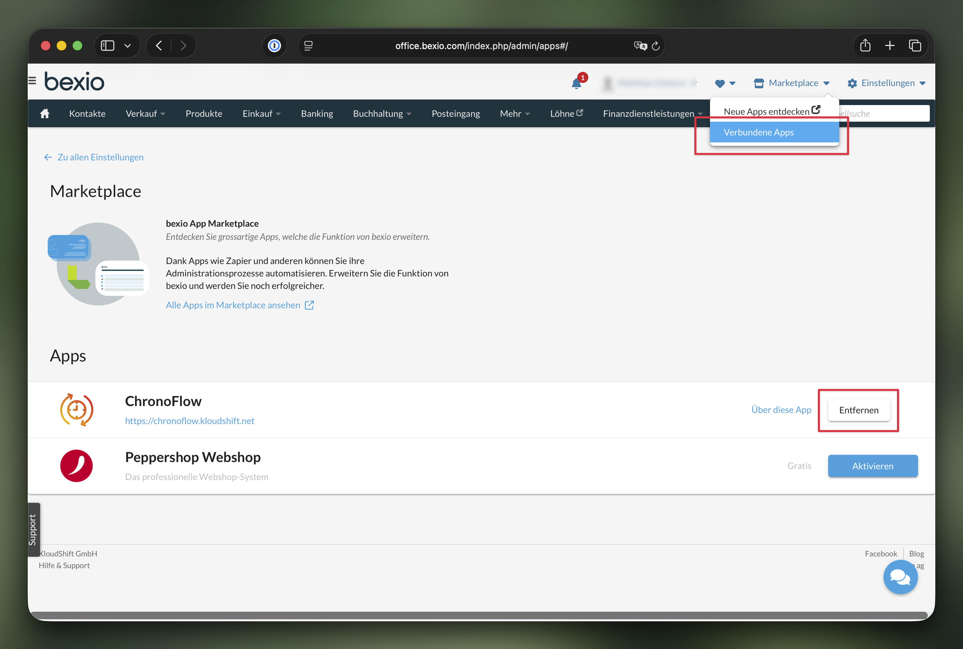
Task: Activate Peppershop Webshop via Aktivieren button
Action: [872, 465]
